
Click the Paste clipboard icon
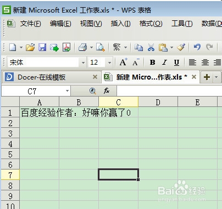(163, 47)
